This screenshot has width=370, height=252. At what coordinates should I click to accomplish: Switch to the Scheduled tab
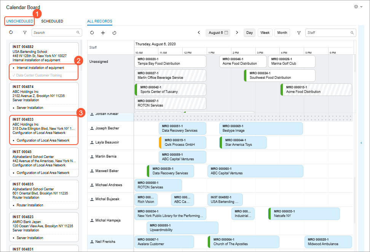(x=52, y=21)
